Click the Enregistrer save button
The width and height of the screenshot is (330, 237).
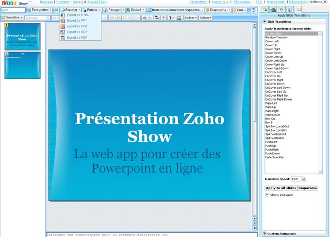coord(38,10)
